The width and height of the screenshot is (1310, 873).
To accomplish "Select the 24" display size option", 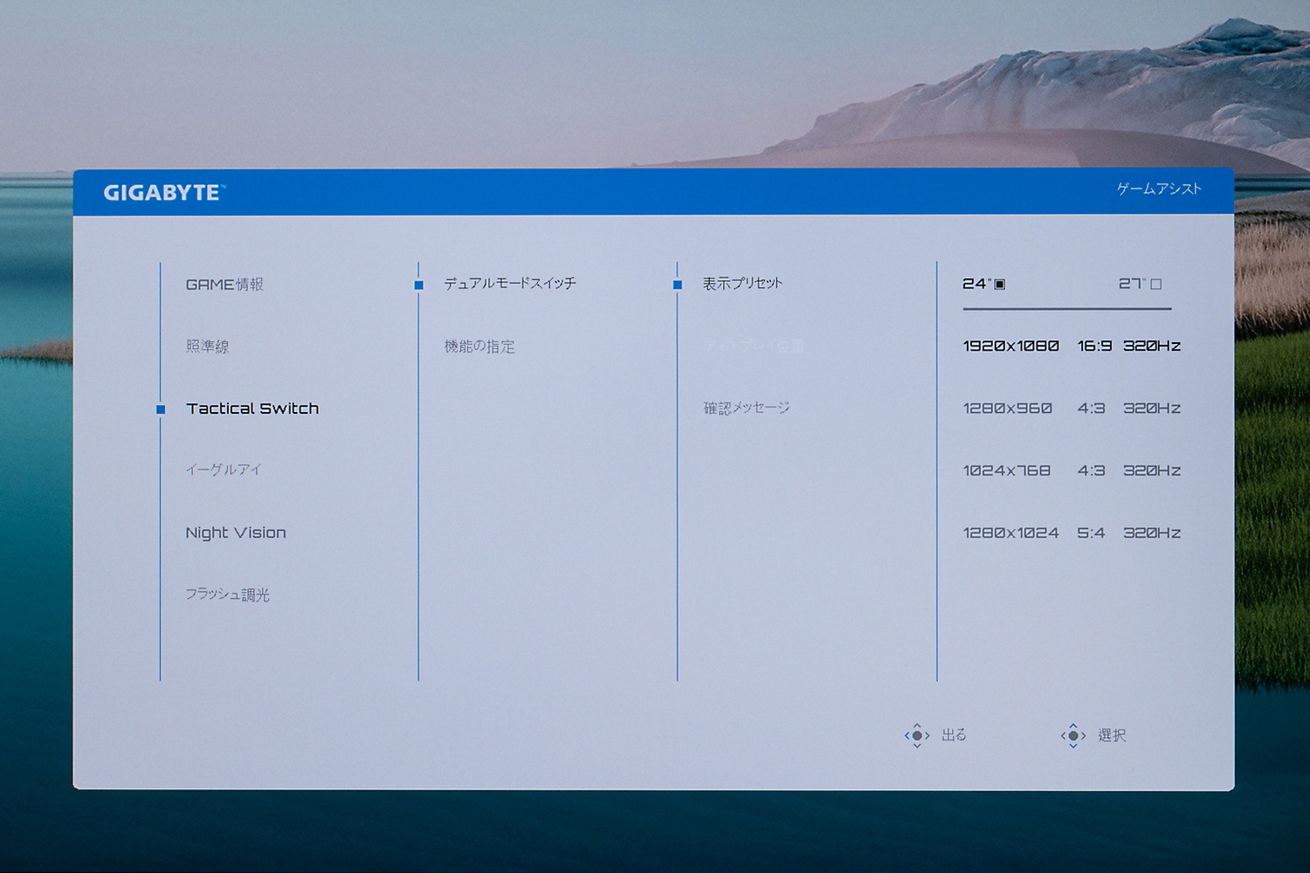I will coord(984,284).
